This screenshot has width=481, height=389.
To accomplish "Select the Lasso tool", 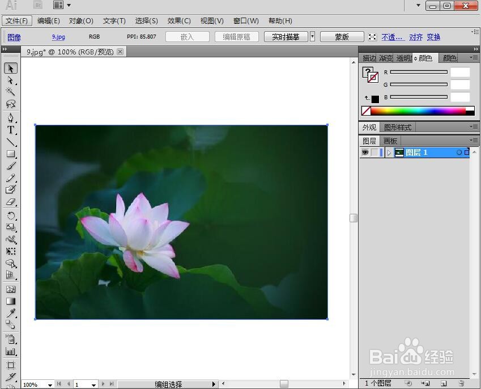I will [x=11, y=104].
